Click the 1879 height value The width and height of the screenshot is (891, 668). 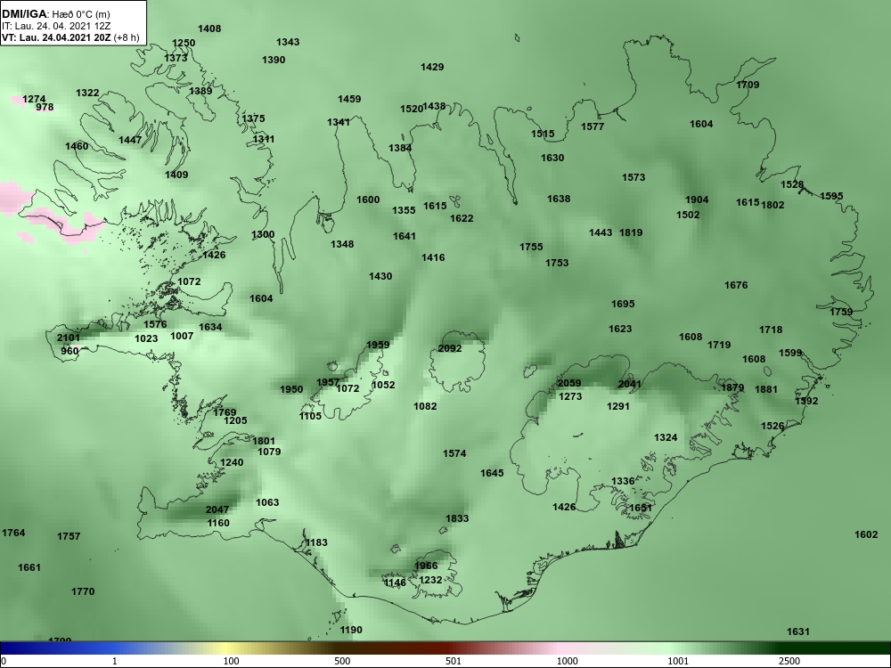pyautogui.click(x=732, y=387)
